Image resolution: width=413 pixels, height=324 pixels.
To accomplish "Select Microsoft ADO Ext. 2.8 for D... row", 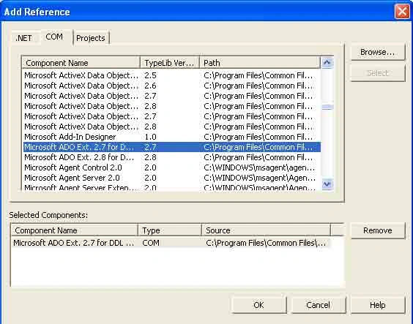I will click(x=172, y=157).
